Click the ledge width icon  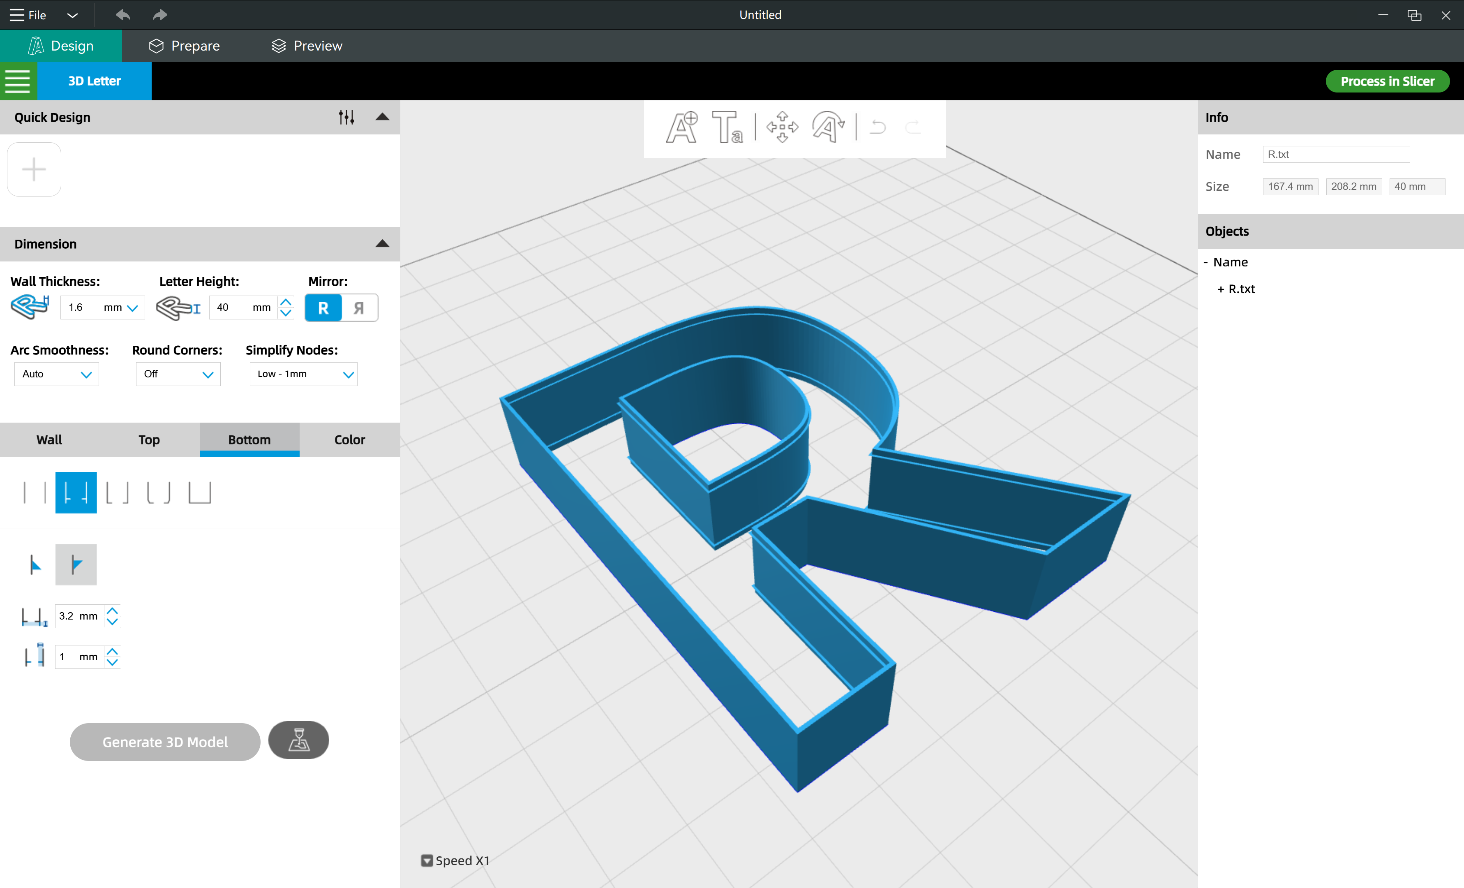[35, 617]
